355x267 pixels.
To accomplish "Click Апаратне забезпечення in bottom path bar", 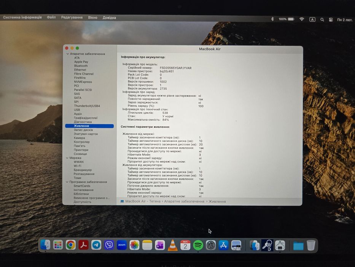I will (184, 201).
